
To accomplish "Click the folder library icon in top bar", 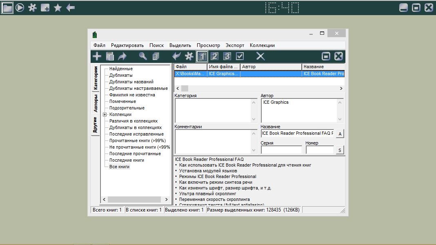I will [7, 7].
